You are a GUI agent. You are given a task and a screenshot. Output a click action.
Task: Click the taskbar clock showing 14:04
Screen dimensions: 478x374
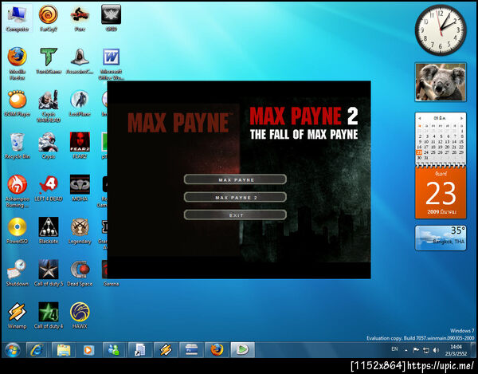(456, 350)
